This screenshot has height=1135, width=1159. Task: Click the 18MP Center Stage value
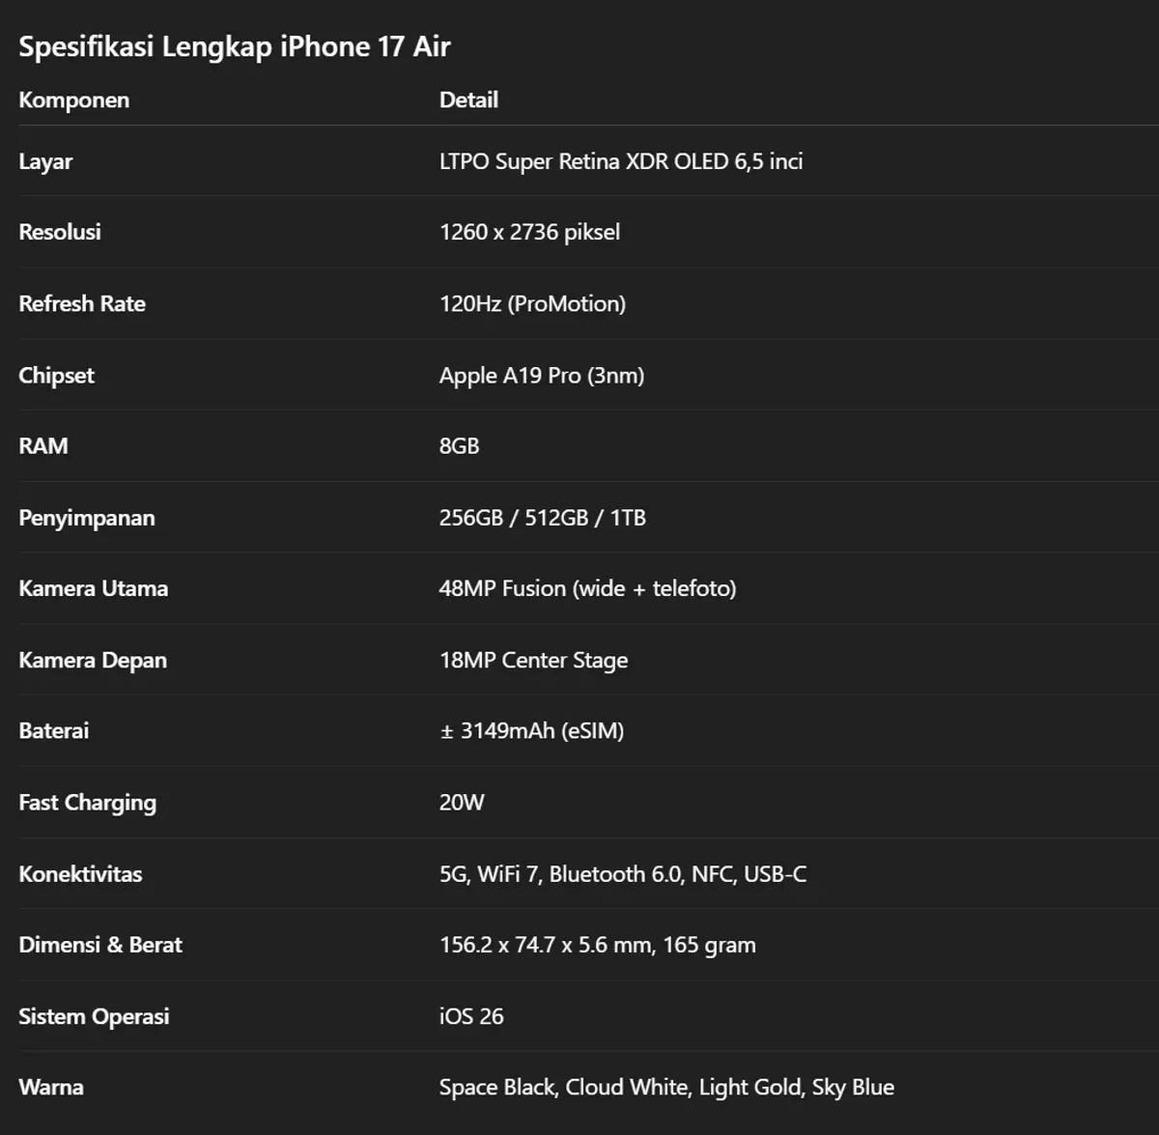tap(533, 660)
